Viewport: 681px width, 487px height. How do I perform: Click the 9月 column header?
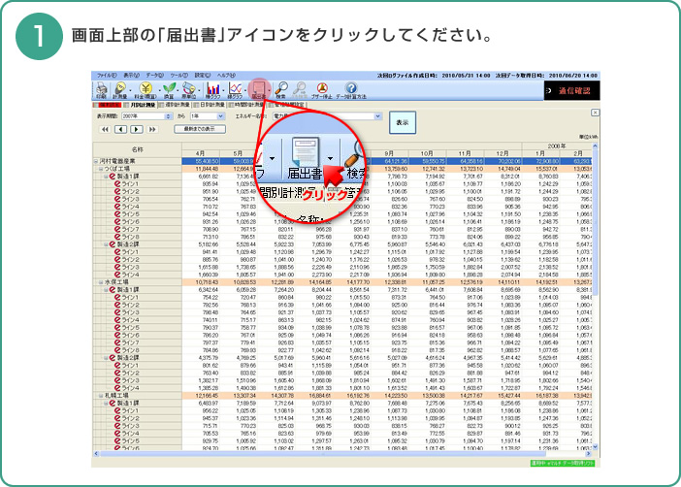[x=389, y=153]
